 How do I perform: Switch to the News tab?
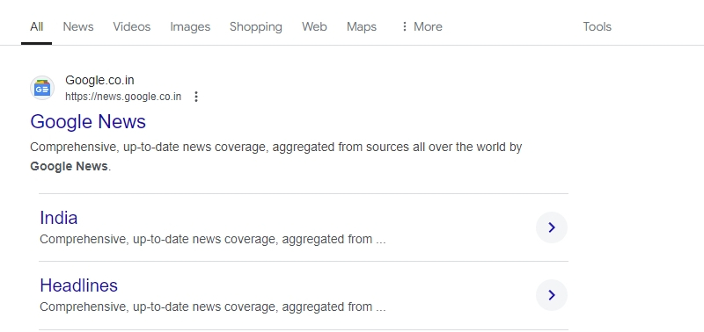coord(78,27)
